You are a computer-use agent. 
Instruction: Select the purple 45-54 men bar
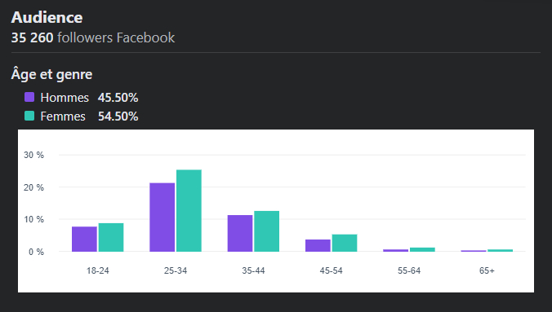click(318, 245)
